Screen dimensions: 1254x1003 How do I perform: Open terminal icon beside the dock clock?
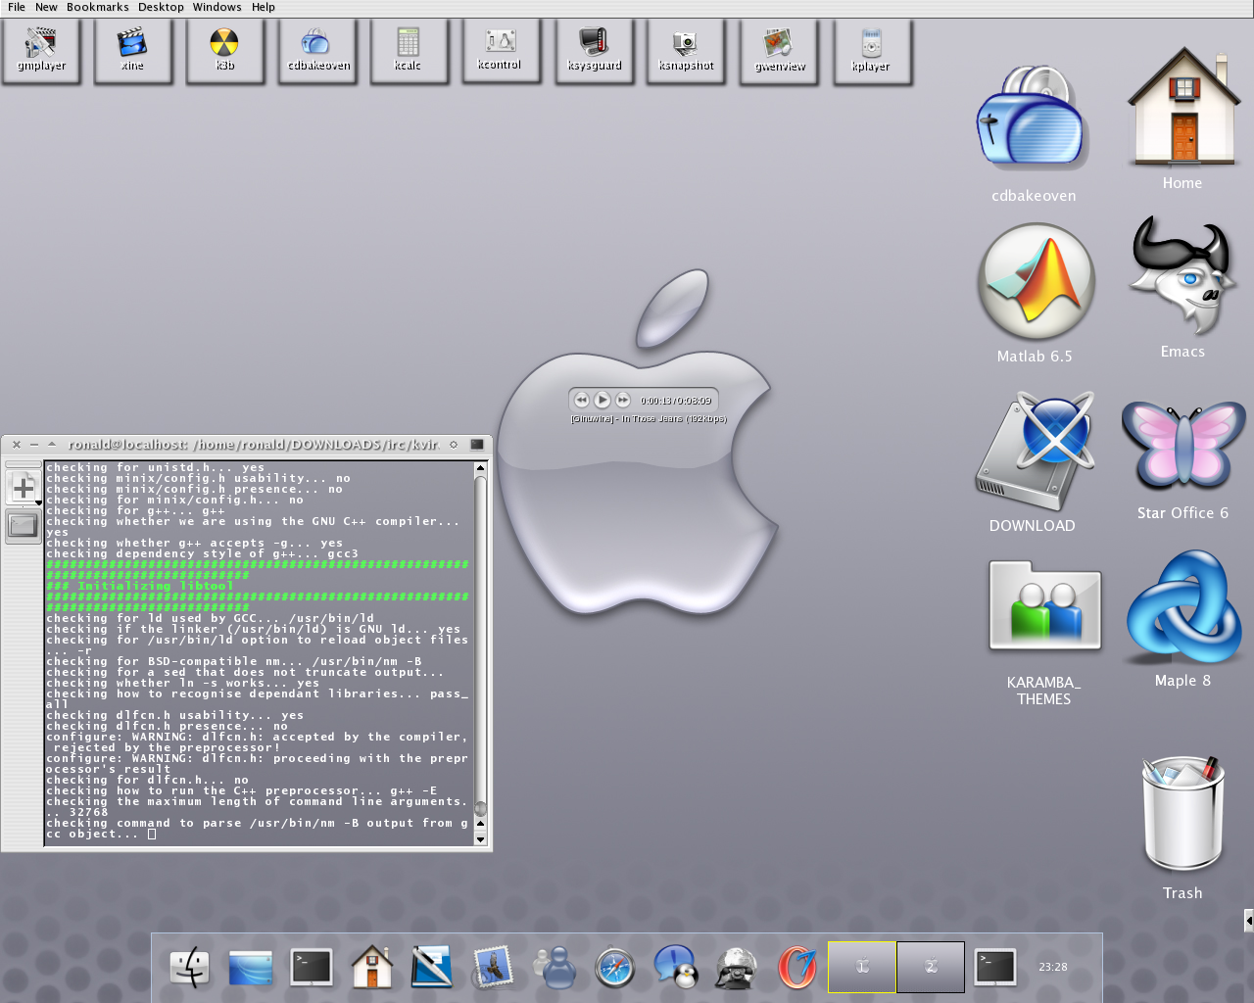[995, 968]
